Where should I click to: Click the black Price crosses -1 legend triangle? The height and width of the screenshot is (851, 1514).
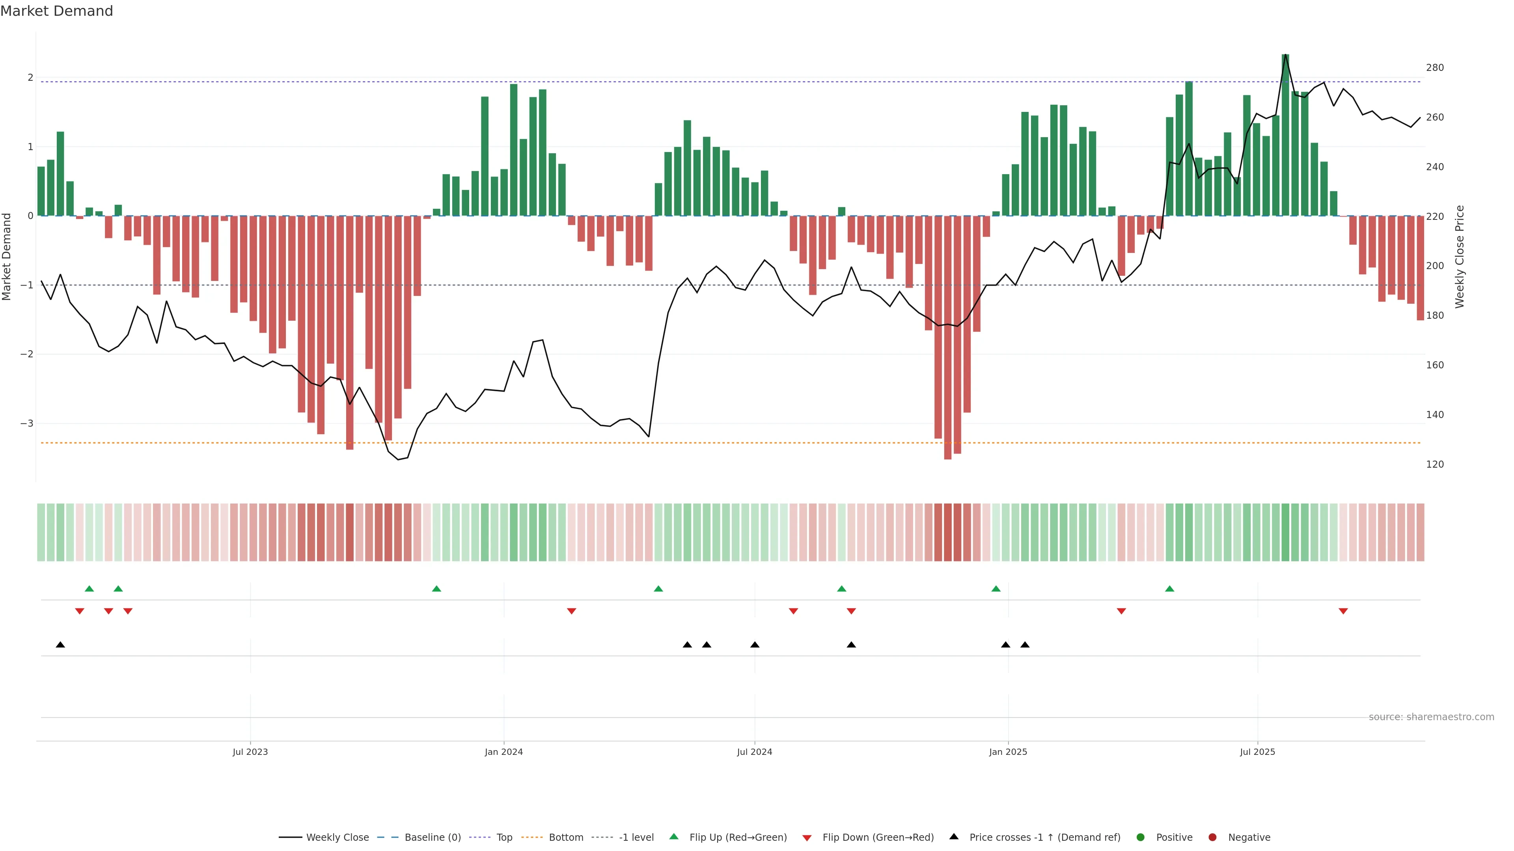pos(954,836)
